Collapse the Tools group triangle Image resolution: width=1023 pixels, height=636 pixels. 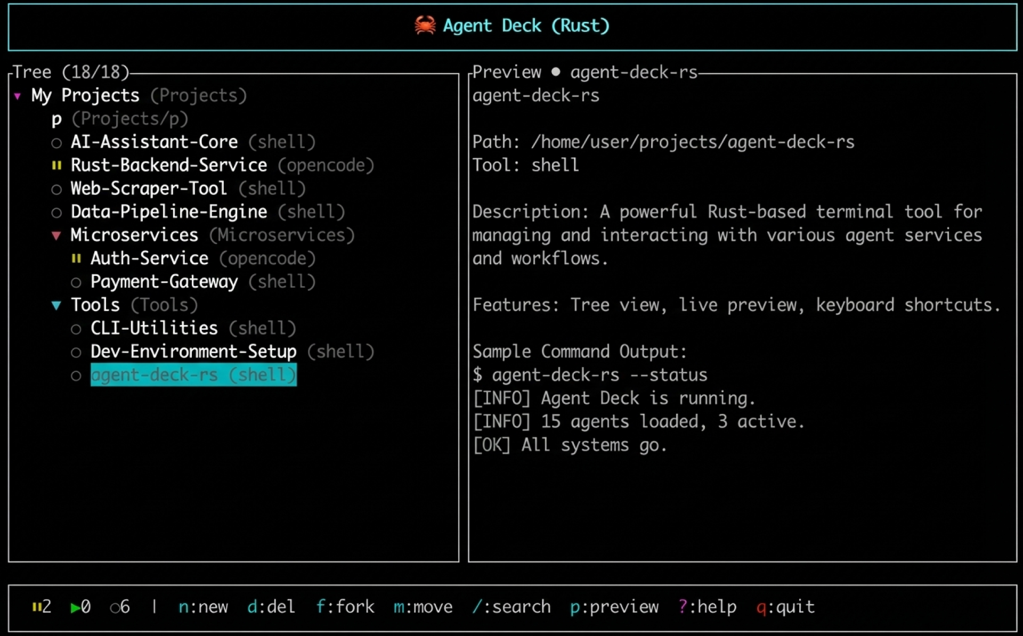pos(56,306)
